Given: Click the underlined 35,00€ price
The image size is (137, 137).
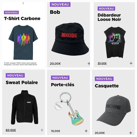Looking at the screenshot, I should tap(102, 63).
